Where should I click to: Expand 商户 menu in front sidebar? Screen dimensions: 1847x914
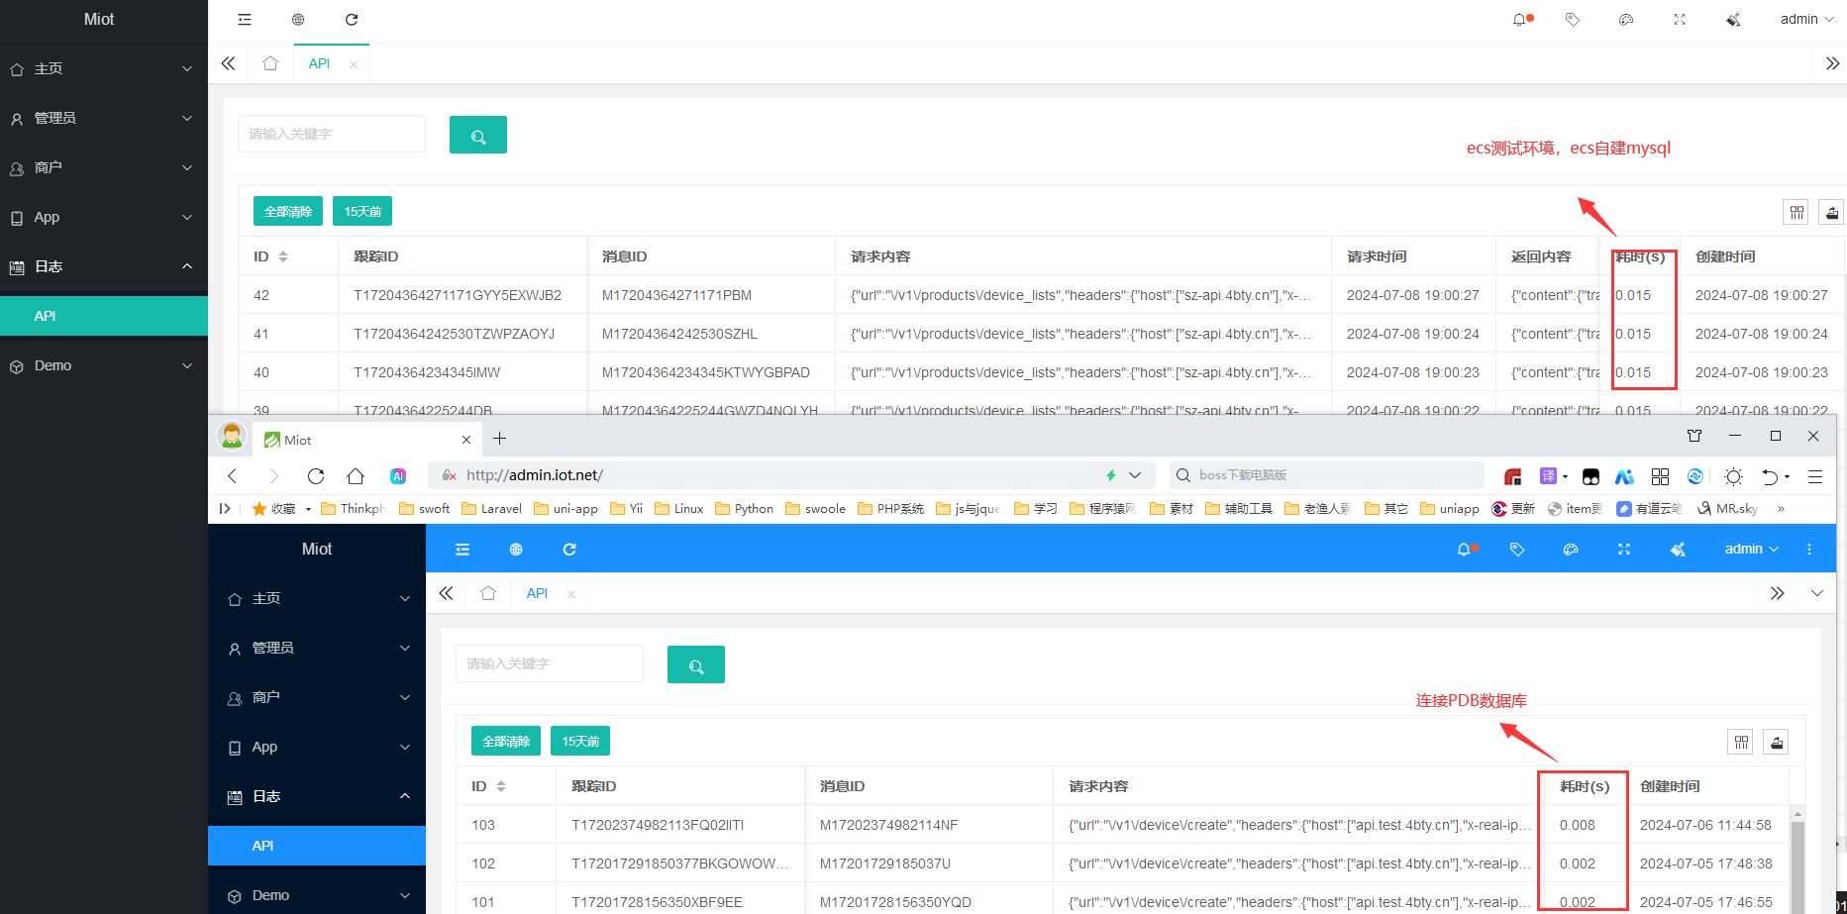[317, 697]
